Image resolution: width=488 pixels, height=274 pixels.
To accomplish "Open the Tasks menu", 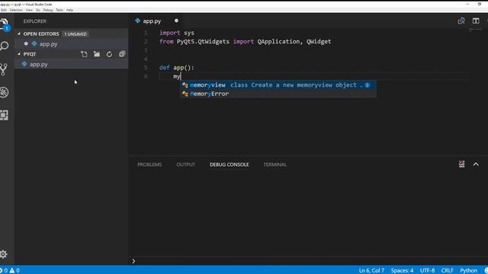I will pyautogui.click(x=59, y=10).
